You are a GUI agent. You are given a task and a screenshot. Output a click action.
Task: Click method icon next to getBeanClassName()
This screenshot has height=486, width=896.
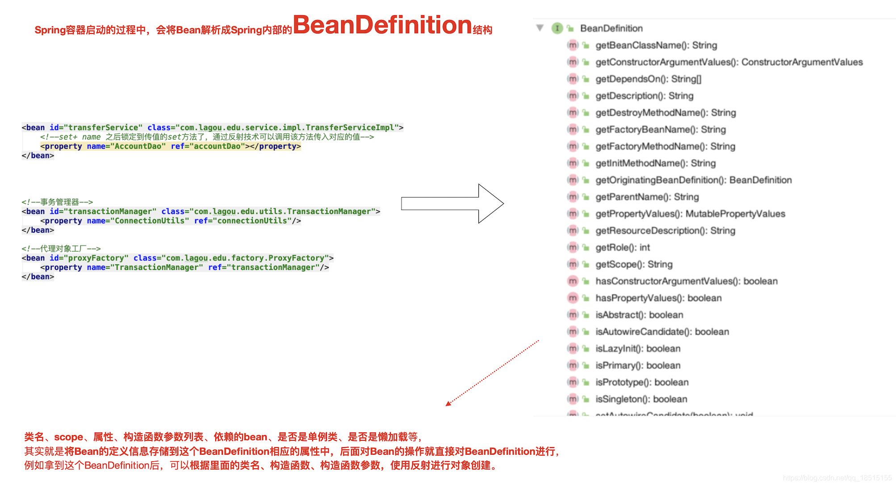point(573,45)
